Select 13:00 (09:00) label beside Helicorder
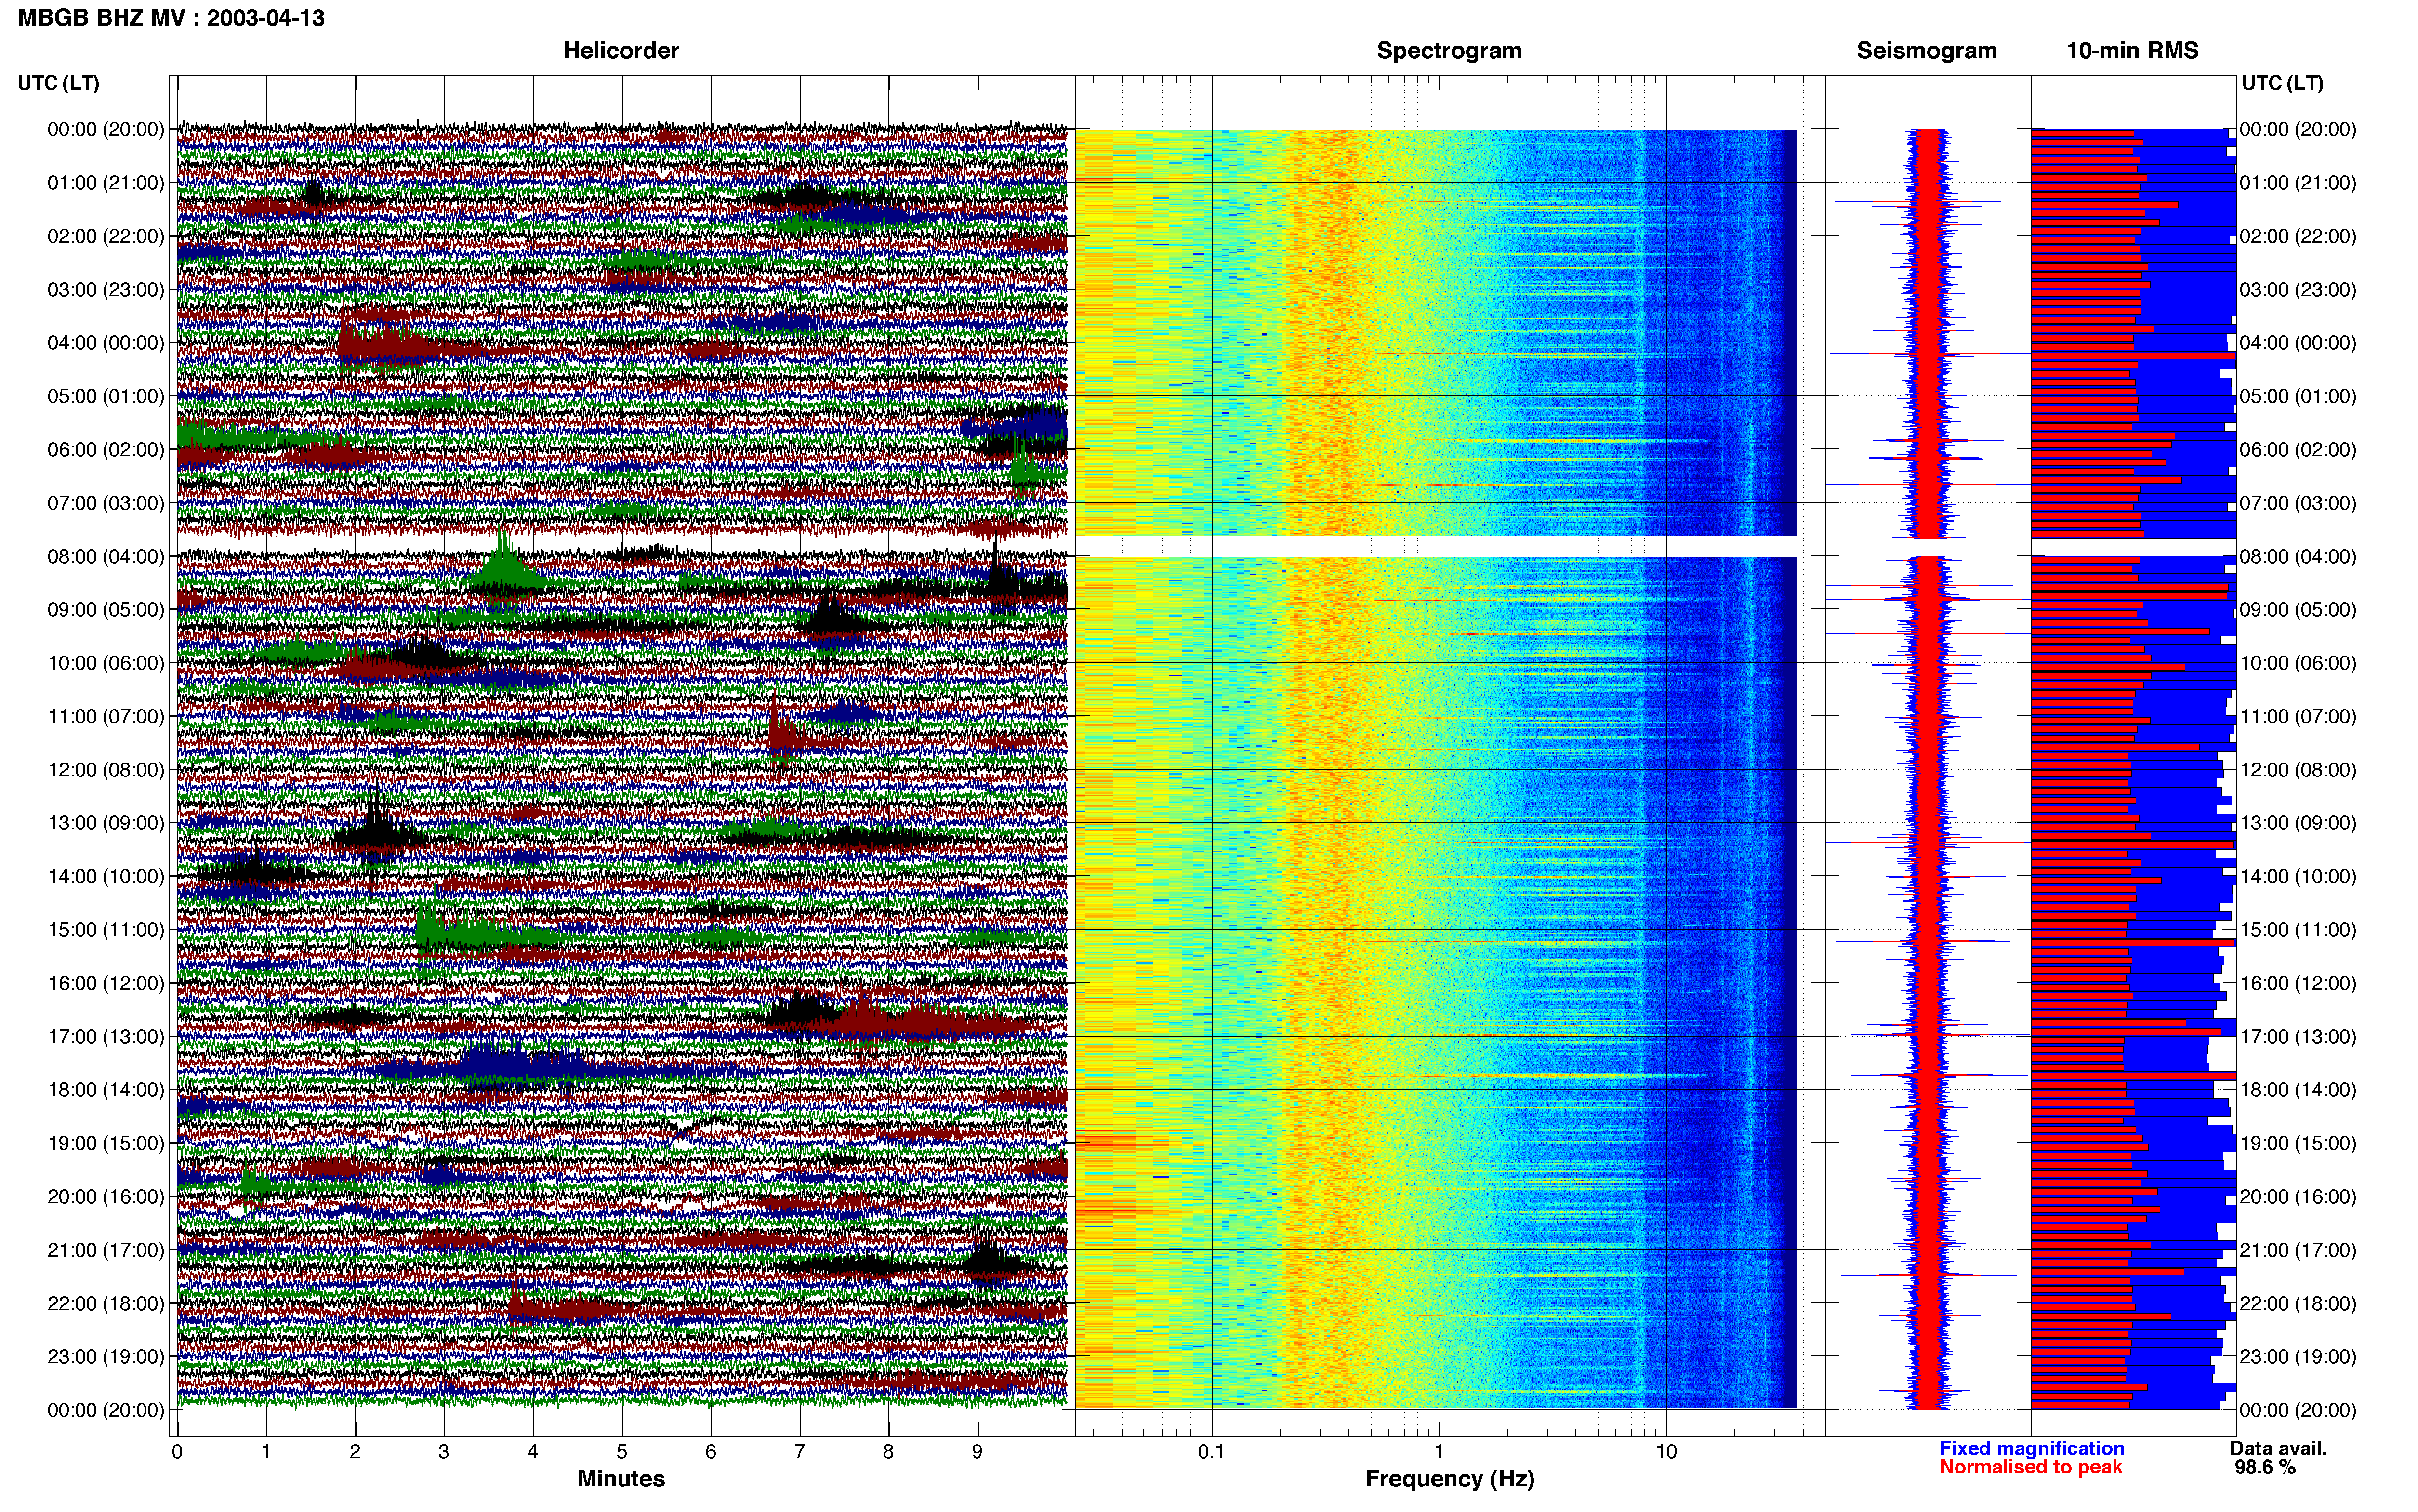Screen dimensions: 2418x1512 coord(106,823)
